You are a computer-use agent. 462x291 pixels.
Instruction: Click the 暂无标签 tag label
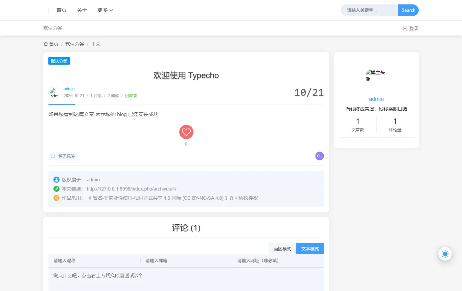coord(67,156)
